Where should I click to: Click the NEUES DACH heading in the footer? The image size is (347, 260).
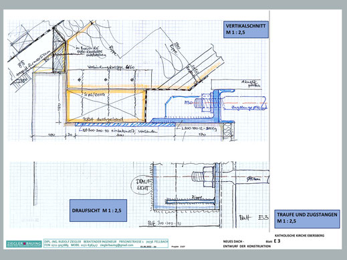[233, 241]
